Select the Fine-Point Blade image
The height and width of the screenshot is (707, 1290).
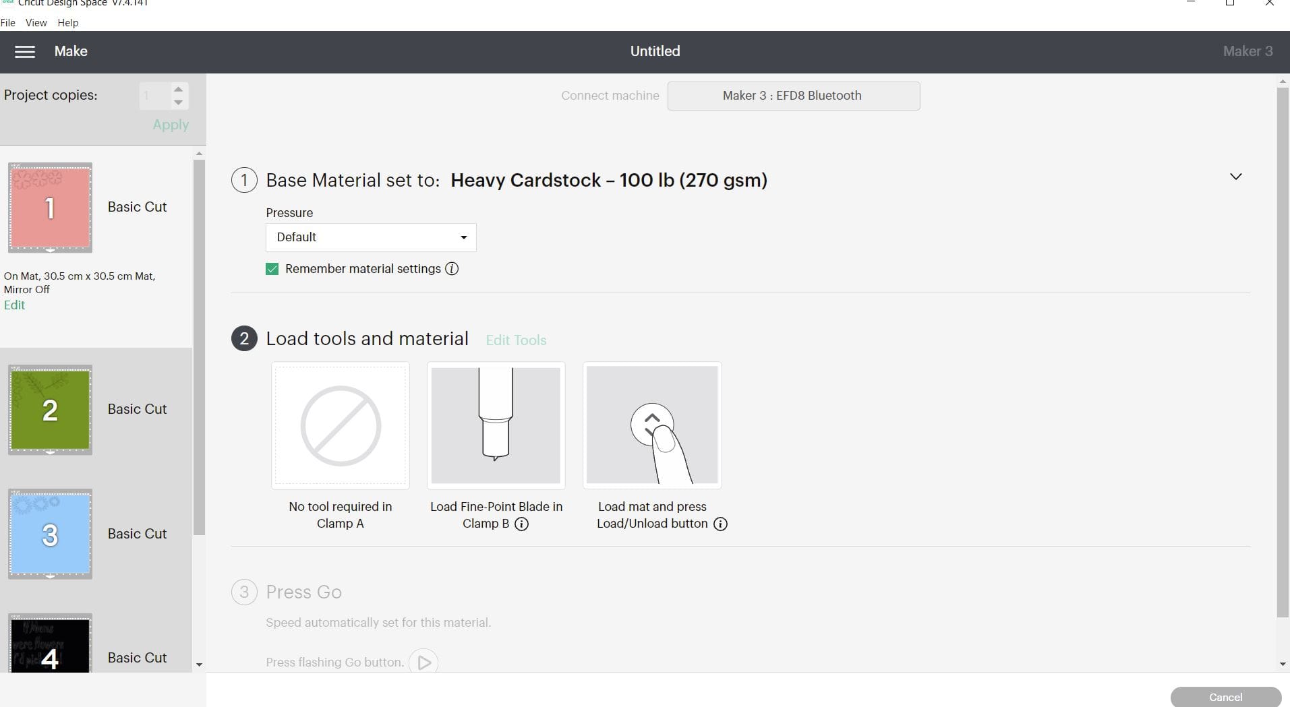(x=496, y=425)
